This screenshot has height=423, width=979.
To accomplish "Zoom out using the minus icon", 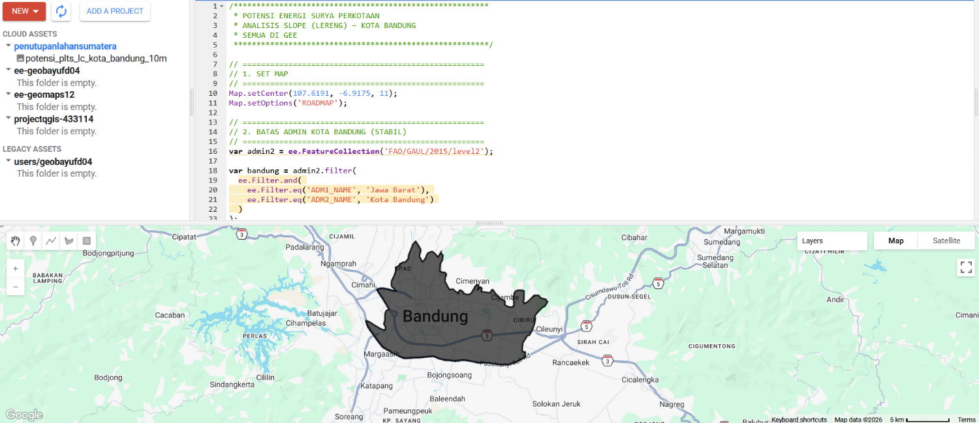I will tap(15, 286).
